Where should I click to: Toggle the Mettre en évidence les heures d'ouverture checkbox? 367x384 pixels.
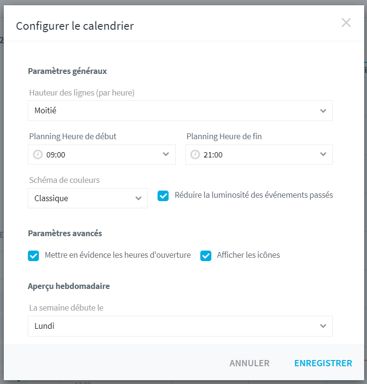pos(33,256)
